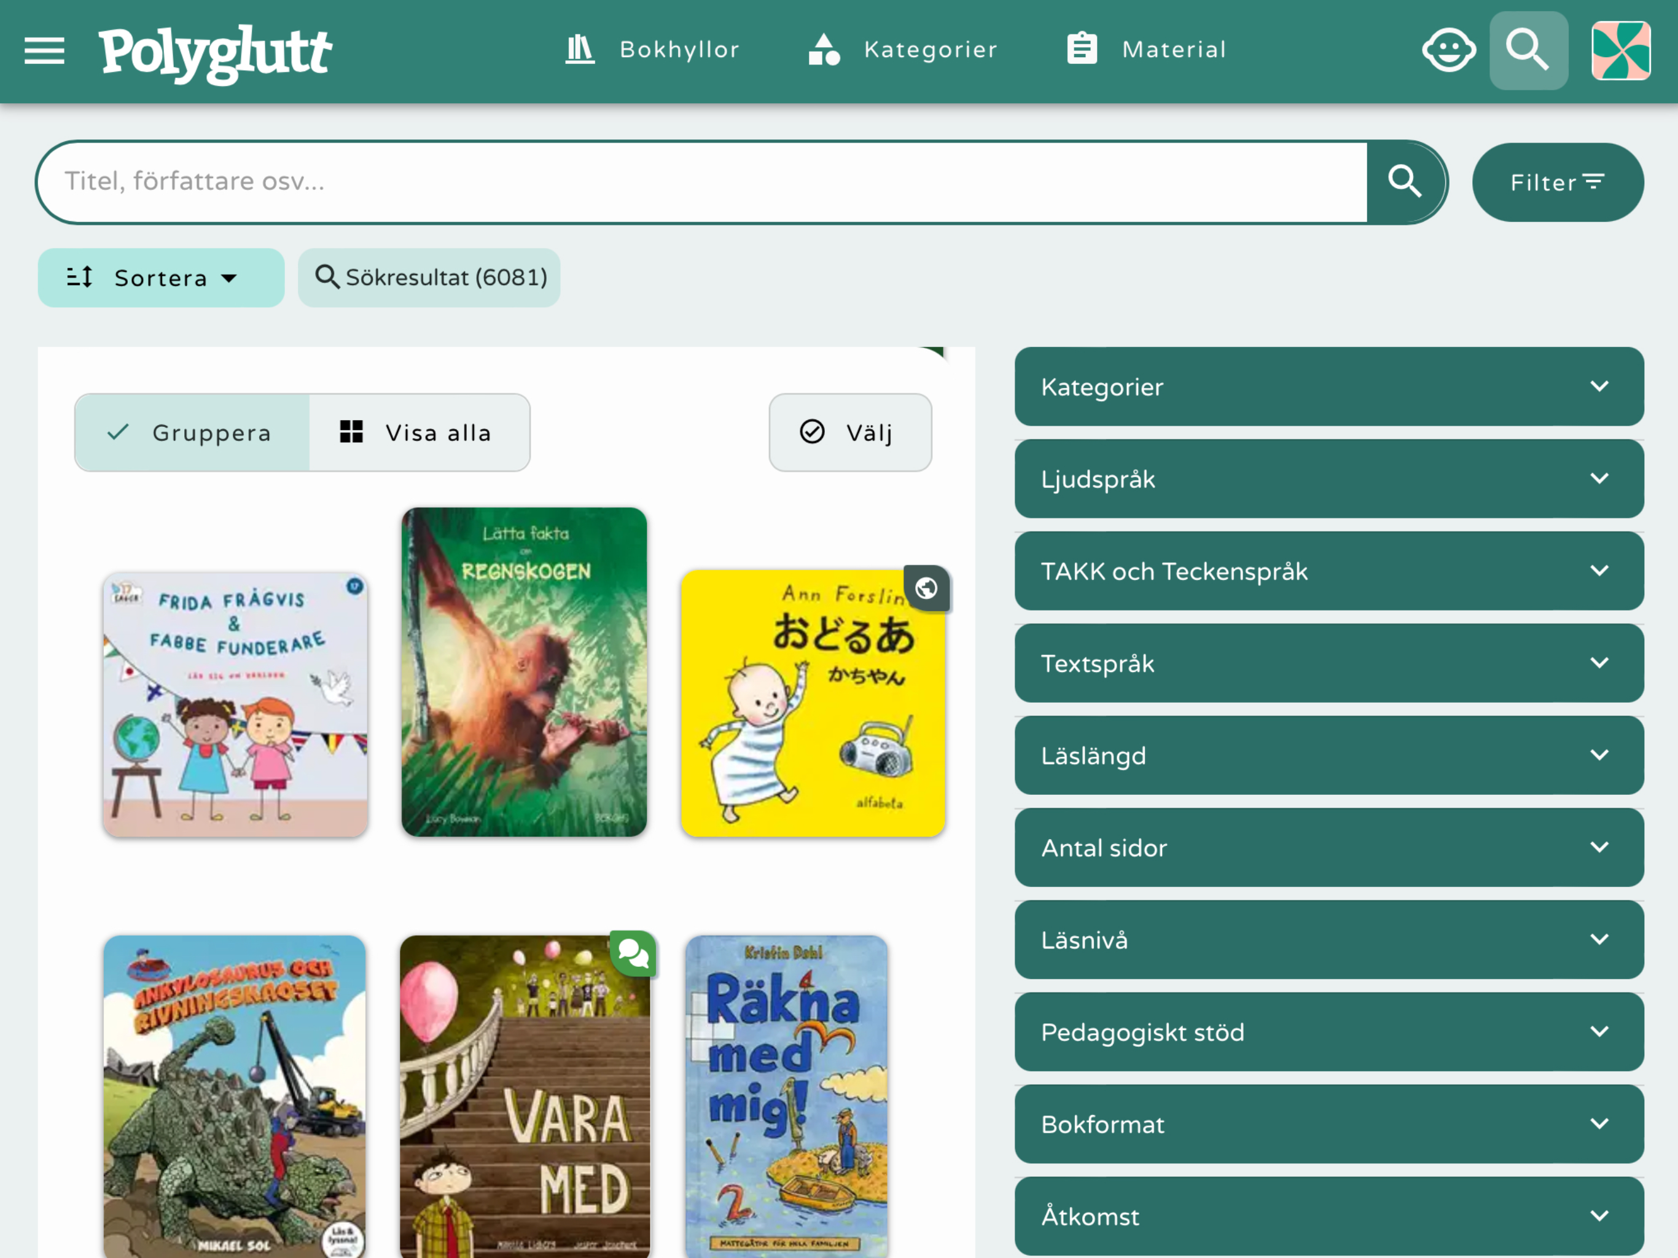1678x1258 pixels.
Task: Click the Sökresultat (6081) chip
Action: click(429, 278)
